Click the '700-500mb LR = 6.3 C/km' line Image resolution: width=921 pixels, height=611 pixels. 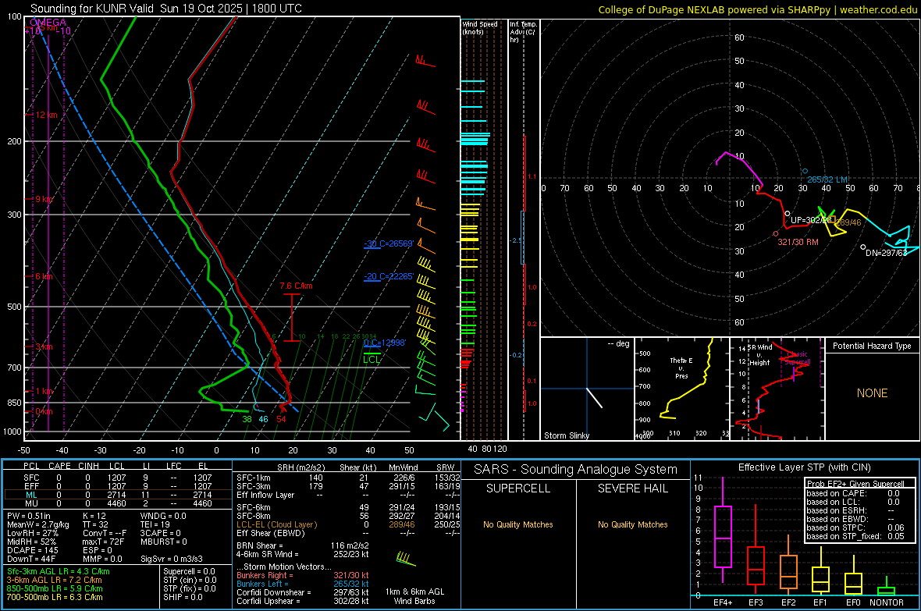55,597
